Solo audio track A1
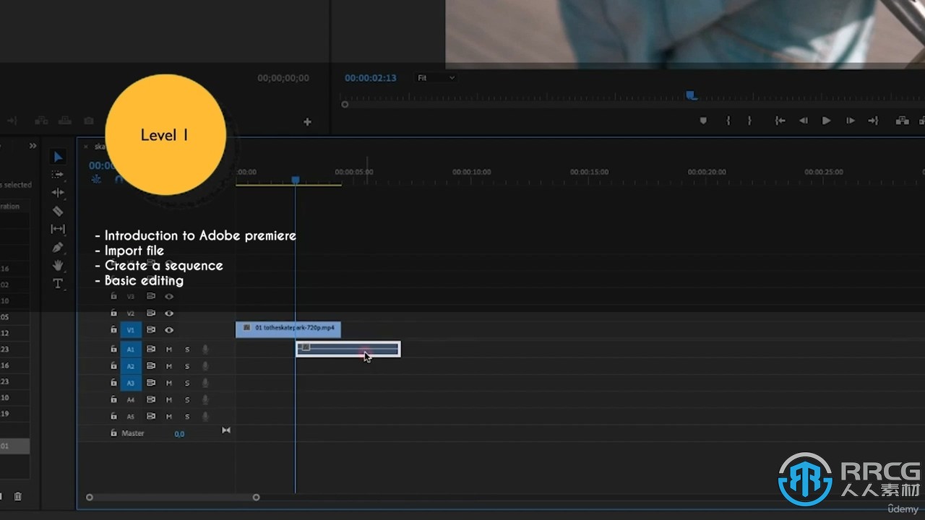925x520 pixels. [187, 350]
